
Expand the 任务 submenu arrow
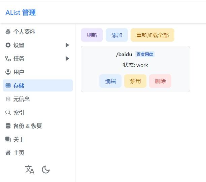tap(67, 59)
